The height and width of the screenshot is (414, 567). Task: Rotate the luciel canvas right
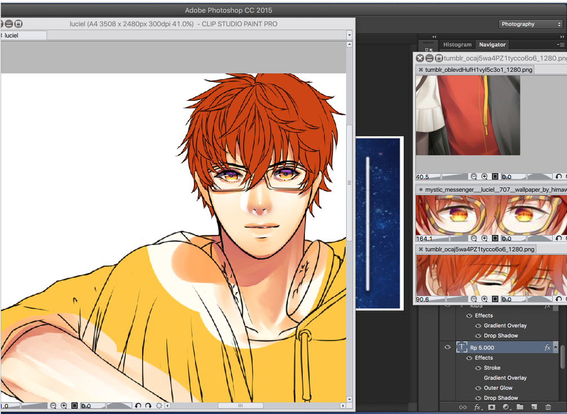pyautogui.click(x=148, y=406)
